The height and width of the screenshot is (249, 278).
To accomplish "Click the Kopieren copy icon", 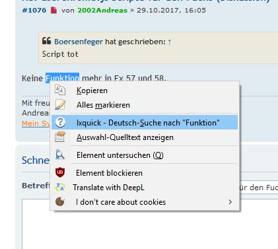I will tap(60, 90).
